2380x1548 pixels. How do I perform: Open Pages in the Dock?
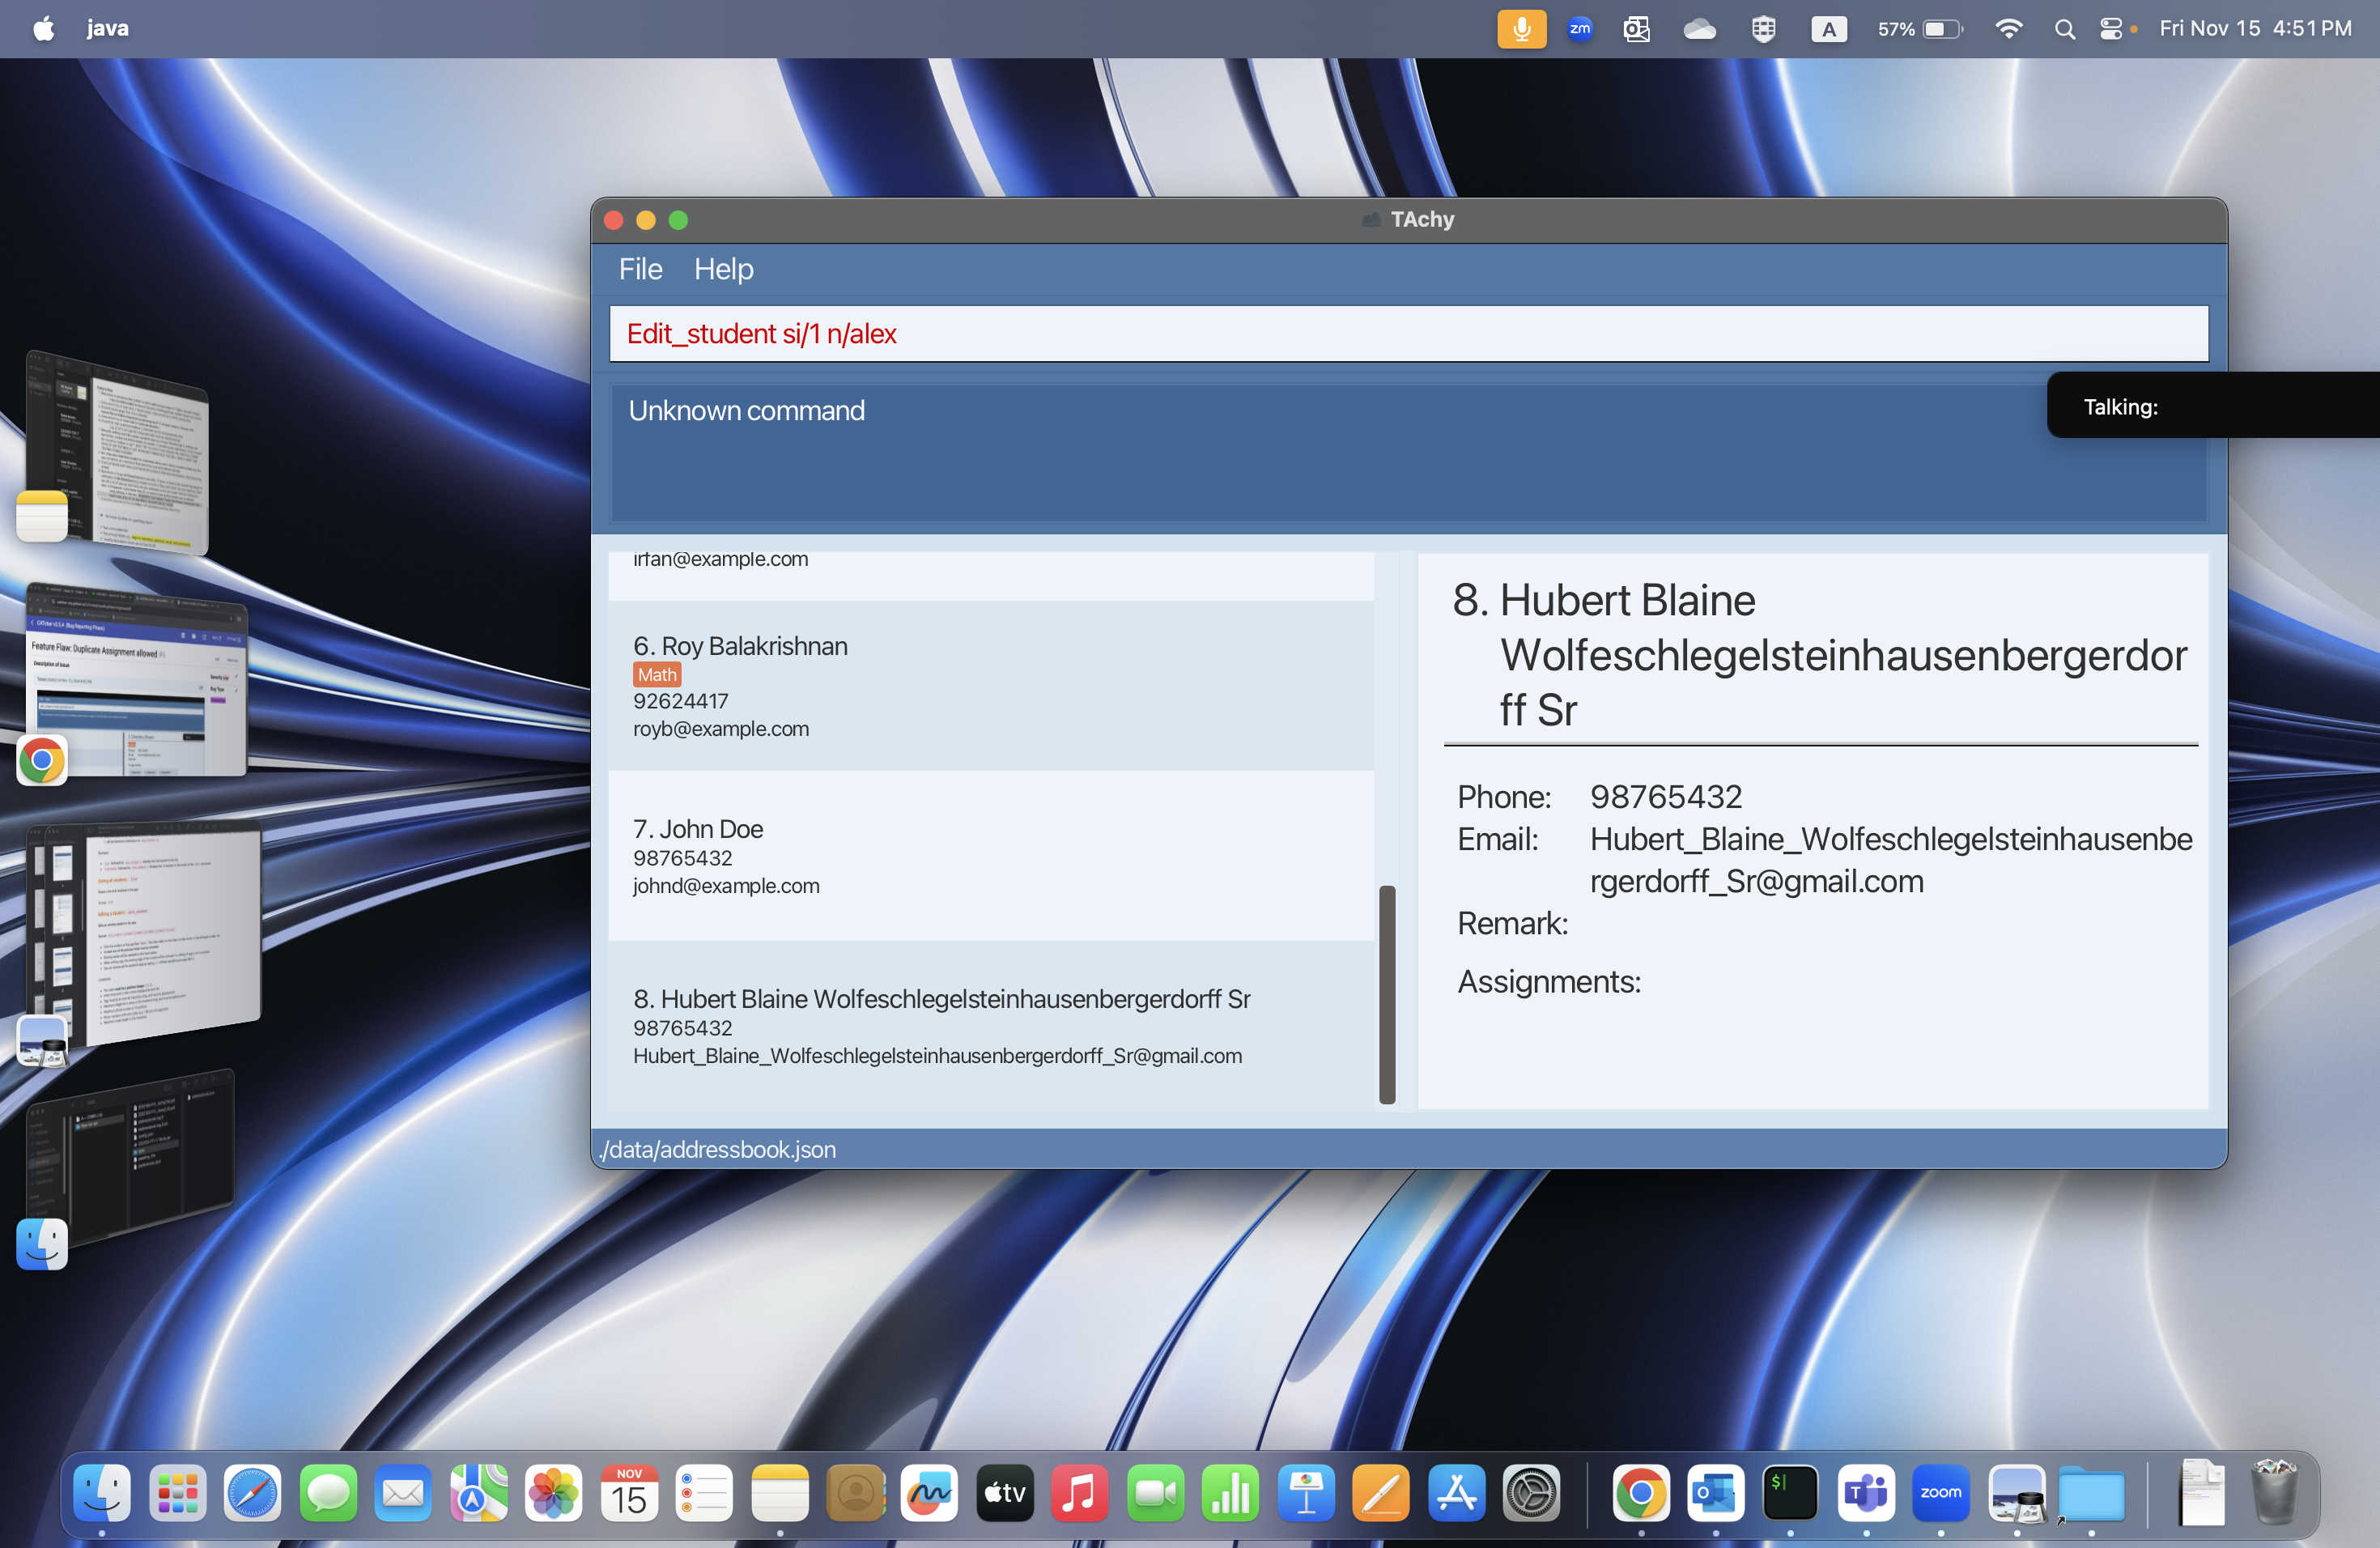pos(1381,1493)
